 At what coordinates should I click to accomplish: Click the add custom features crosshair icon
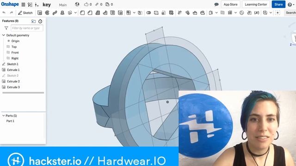[277, 13]
